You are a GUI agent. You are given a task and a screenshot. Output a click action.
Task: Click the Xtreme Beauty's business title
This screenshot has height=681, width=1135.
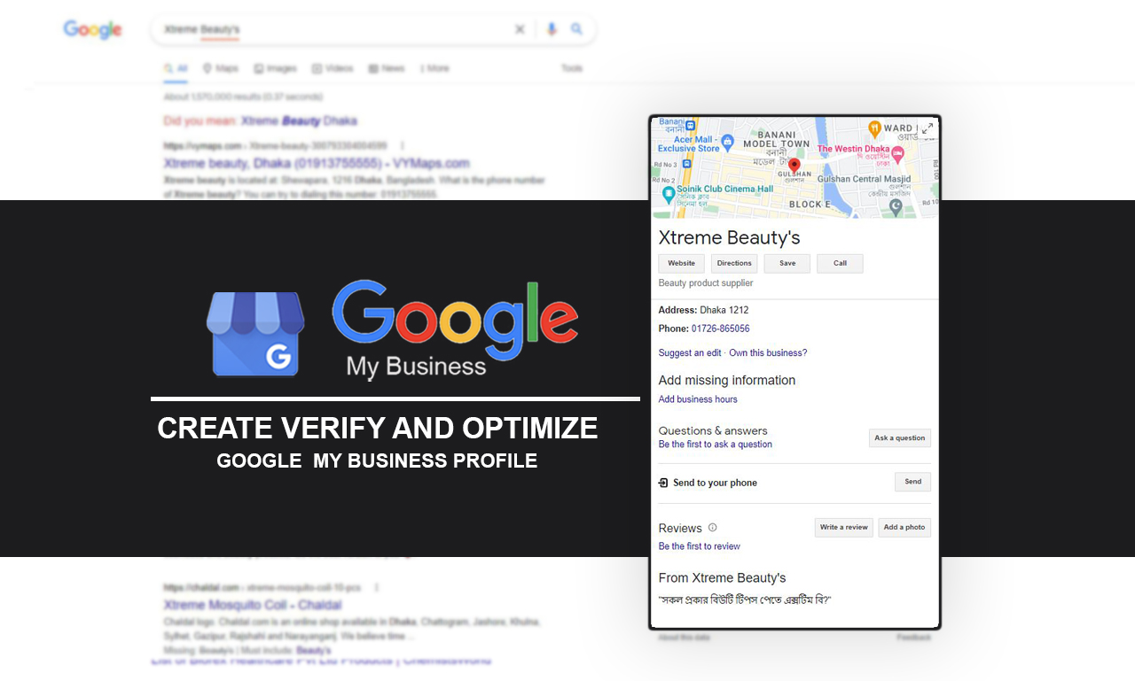coord(729,237)
